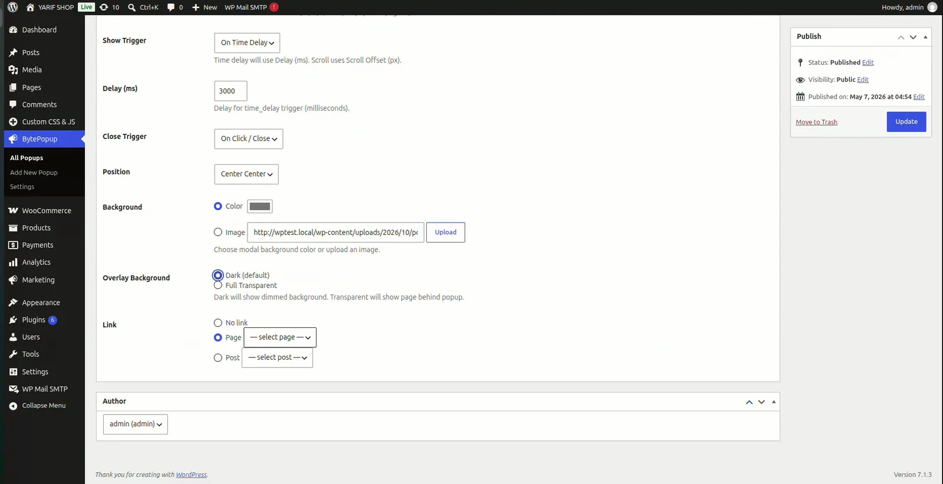Select Full Transparent overlay radio
The height and width of the screenshot is (484, 943).
[x=218, y=286]
